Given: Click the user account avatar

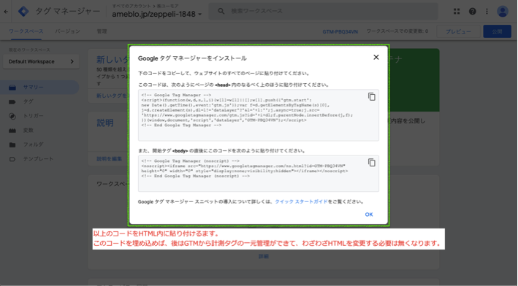Looking at the screenshot, I should pyautogui.click(x=503, y=11).
